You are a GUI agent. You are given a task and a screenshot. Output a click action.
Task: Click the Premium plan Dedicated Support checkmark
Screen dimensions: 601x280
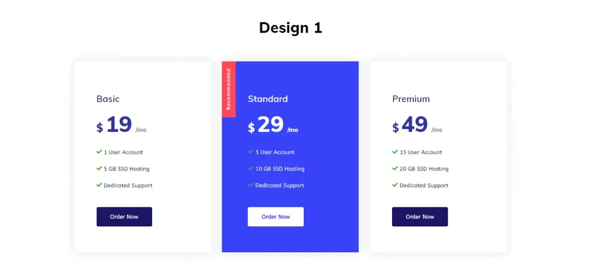coord(395,185)
